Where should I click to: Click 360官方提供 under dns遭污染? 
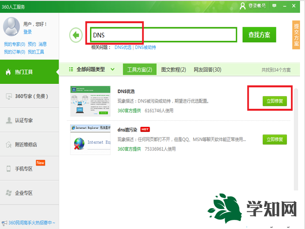(x=129, y=149)
